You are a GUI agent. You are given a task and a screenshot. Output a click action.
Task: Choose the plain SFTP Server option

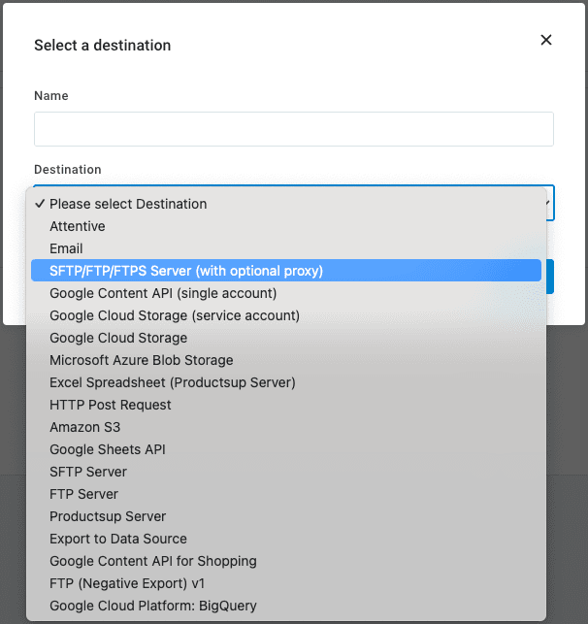pyautogui.click(x=88, y=472)
